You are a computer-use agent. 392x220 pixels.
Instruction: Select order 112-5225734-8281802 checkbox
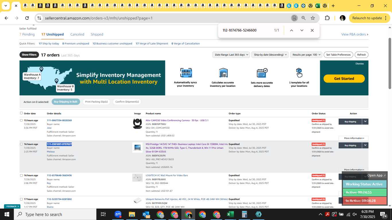21,199
